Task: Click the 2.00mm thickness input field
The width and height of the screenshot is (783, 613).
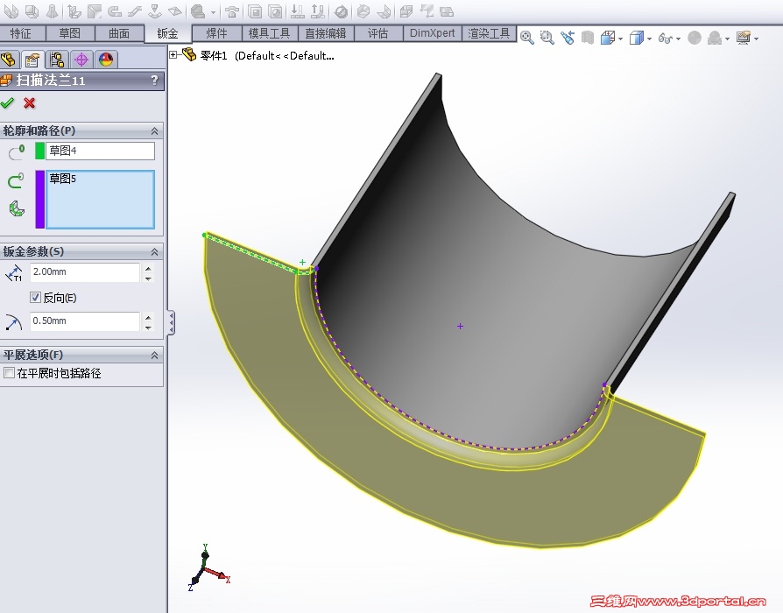Action: 85,272
